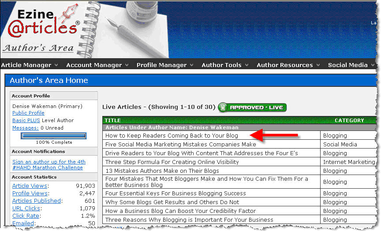Expand the Account Manager dropdown arrow
This screenshot has width=381, height=231.
coord(127,65)
